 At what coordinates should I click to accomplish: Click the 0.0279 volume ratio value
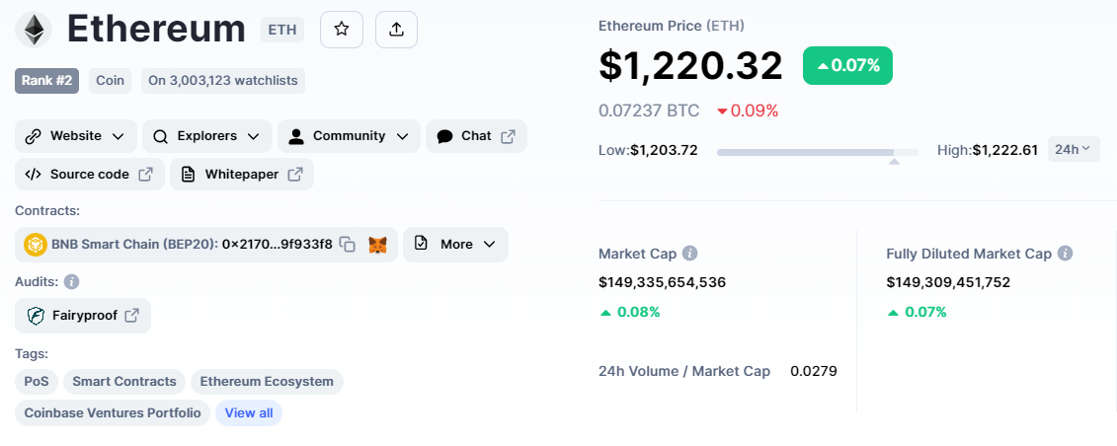(814, 371)
